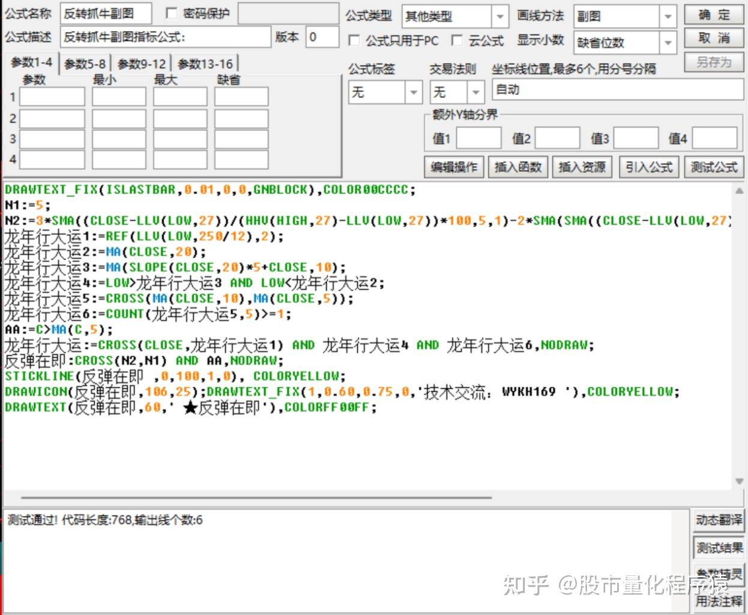Toggle the 云公式 checkbox
Image resolution: width=748 pixels, height=615 pixels.
457,40
